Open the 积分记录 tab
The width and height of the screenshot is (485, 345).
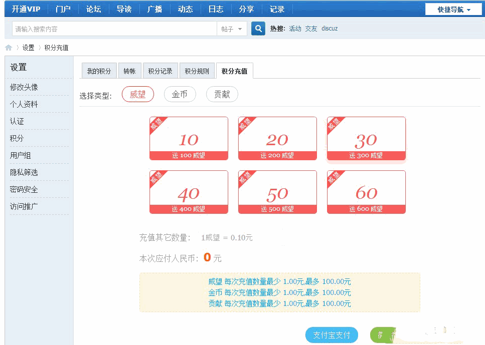point(160,71)
